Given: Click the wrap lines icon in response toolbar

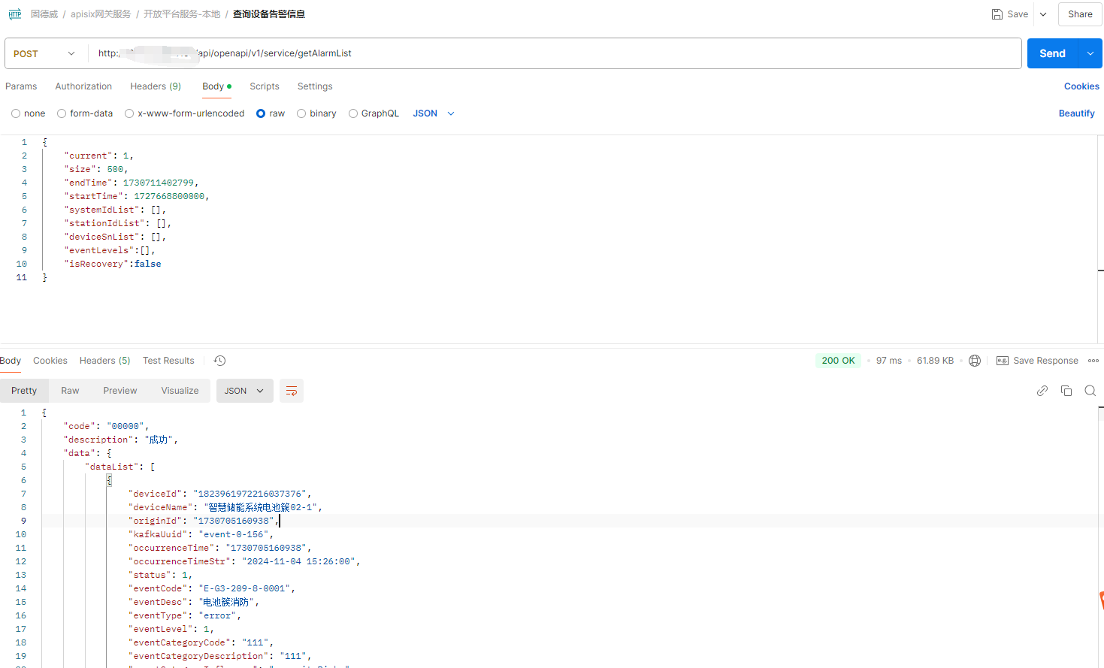Looking at the screenshot, I should 292,391.
